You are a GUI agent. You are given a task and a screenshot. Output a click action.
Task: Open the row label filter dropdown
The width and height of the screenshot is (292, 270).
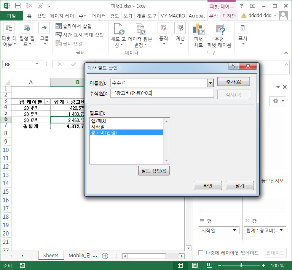47,101
